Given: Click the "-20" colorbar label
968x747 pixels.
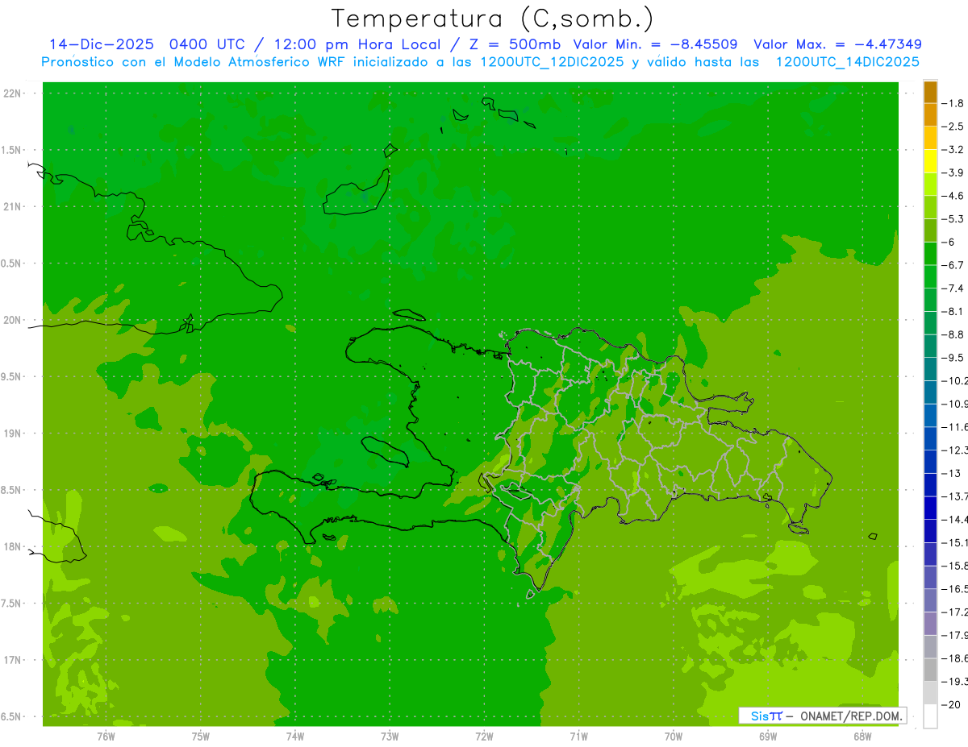Looking at the screenshot, I should point(952,704).
